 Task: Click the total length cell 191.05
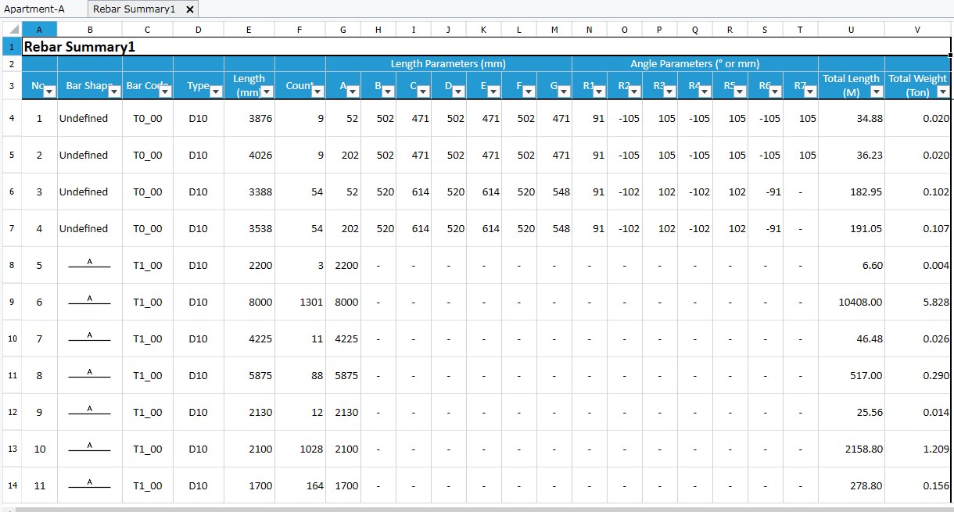tap(851, 228)
